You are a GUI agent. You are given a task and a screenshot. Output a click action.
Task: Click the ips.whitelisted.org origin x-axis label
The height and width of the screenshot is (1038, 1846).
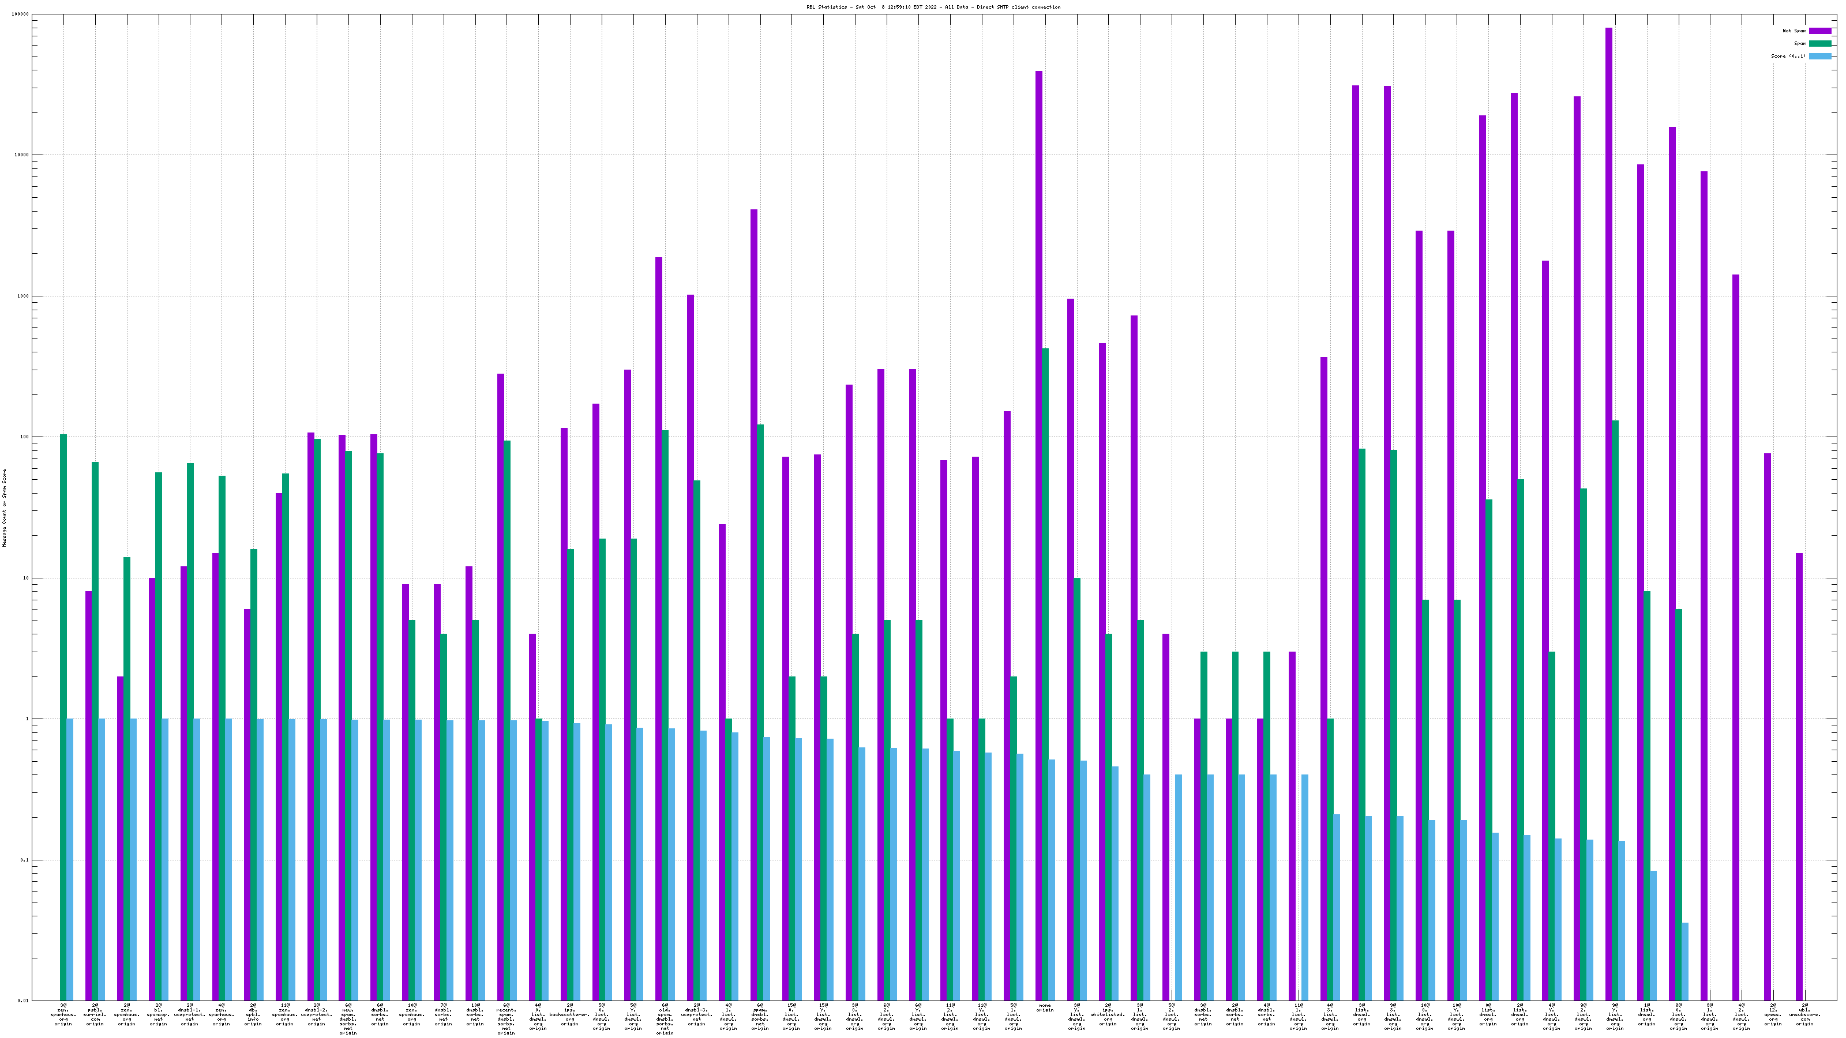tap(1108, 1014)
